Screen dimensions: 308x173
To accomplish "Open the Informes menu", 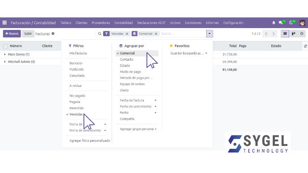I will click(x=212, y=23).
